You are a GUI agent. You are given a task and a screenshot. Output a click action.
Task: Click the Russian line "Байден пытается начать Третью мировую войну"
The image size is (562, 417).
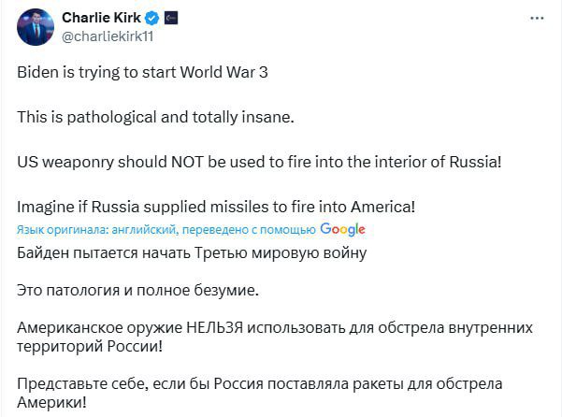coord(192,252)
